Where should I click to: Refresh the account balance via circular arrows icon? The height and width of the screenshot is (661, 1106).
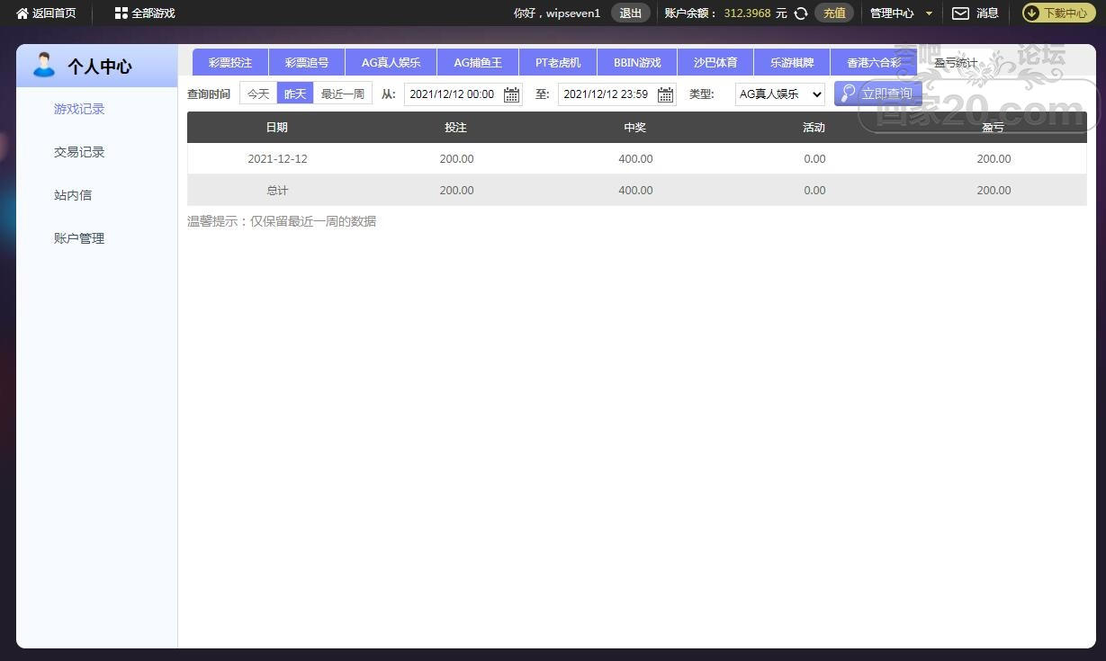801,13
